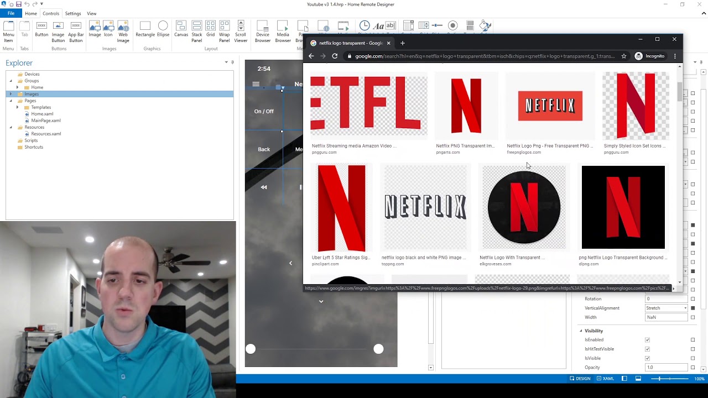This screenshot has width=708, height=398.
Task: Pin the Explorer panel
Action: click(232, 62)
